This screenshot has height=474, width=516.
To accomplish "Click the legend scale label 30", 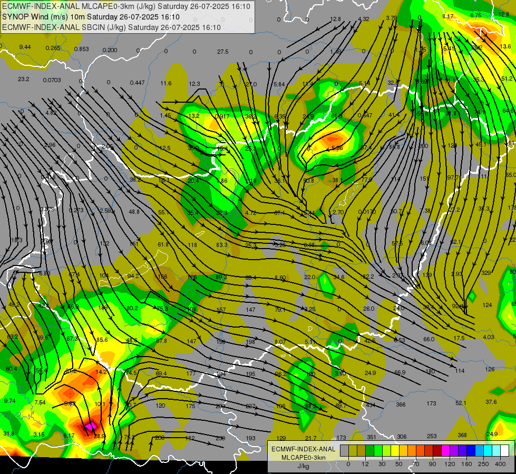I will coord(382,464).
